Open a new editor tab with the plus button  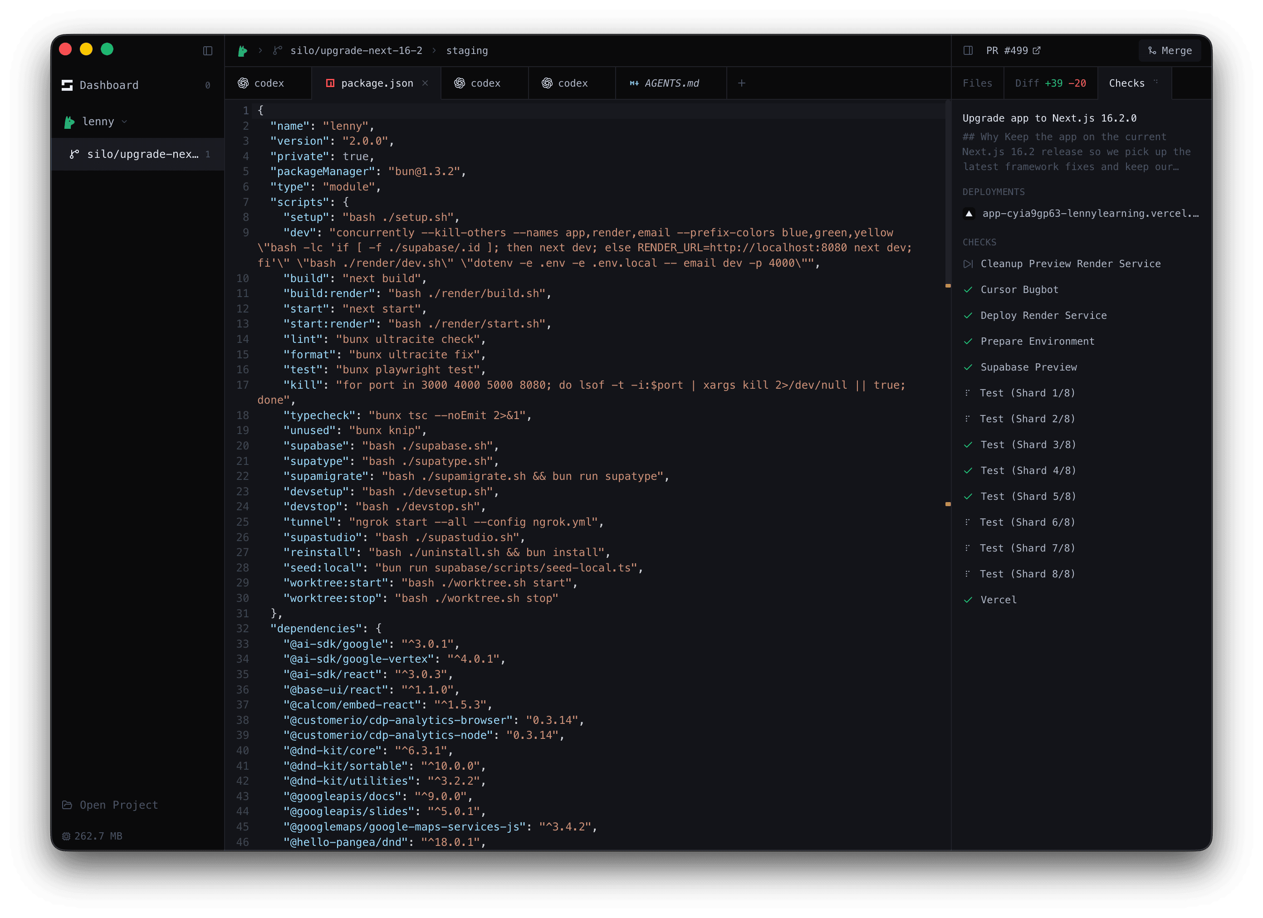click(742, 83)
